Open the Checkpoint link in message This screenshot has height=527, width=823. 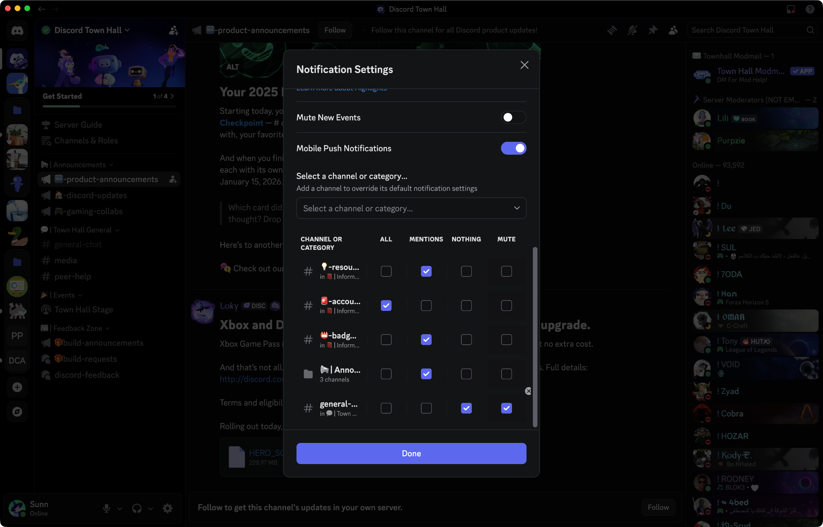[x=242, y=123]
